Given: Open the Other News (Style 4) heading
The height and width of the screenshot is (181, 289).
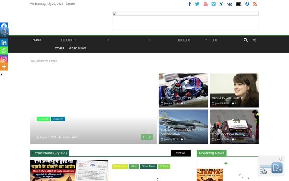Looking at the screenshot, I should [x=50, y=153].
